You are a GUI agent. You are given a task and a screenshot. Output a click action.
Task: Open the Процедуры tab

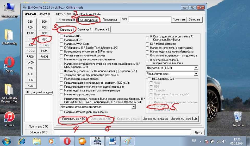(110, 20)
